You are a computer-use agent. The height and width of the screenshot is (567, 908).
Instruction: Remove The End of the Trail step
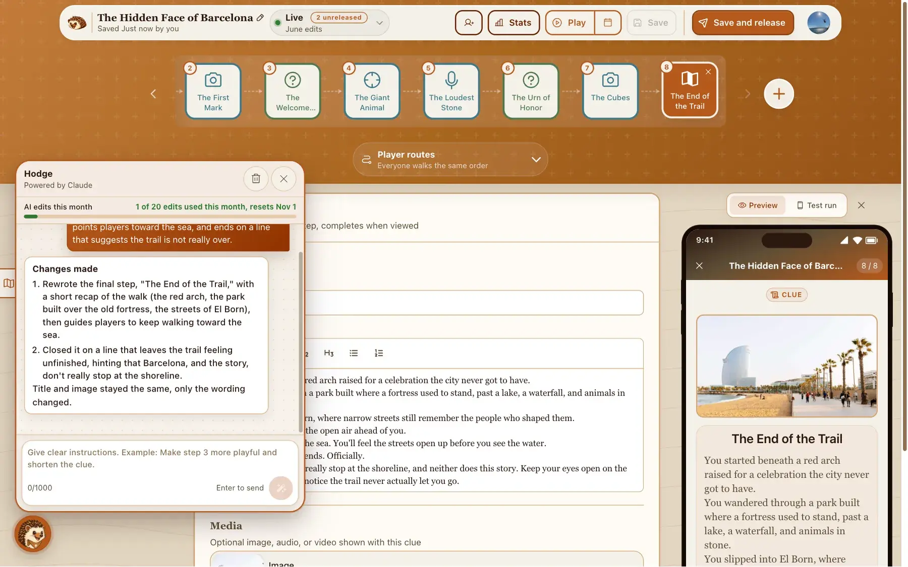708,72
